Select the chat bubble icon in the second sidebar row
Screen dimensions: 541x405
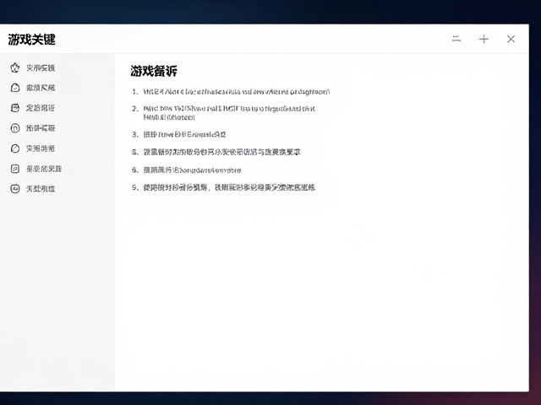pyautogui.click(x=15, y=88)
